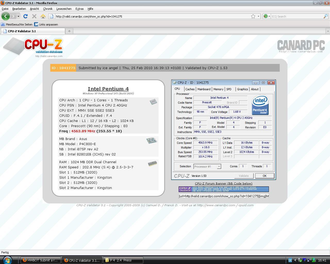
Task: Open a new tab with plus button
Action: (x=69, y=31)
